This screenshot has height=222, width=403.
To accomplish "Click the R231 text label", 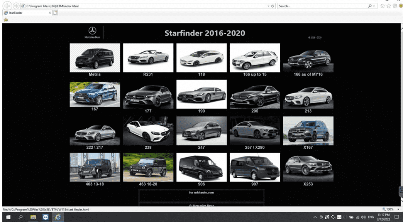I will [x=148, y=74].
